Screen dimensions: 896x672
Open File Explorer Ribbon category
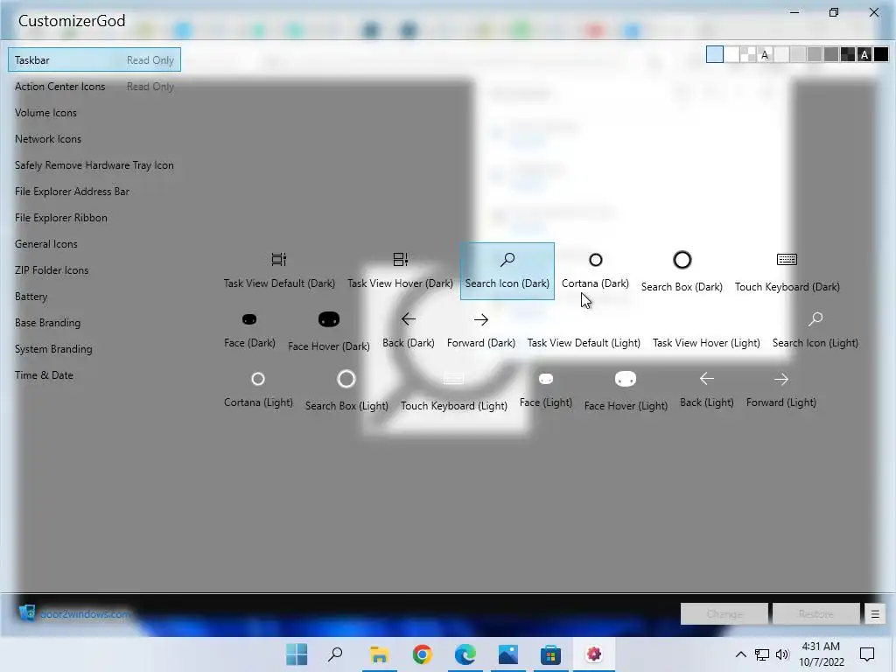(94, 218)
